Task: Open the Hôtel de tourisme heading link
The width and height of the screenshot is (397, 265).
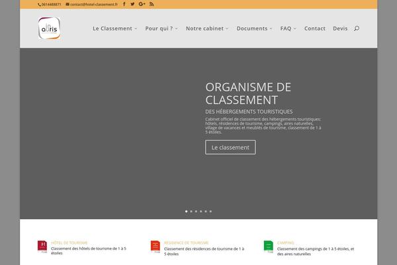Action: [x=69, y=242]
